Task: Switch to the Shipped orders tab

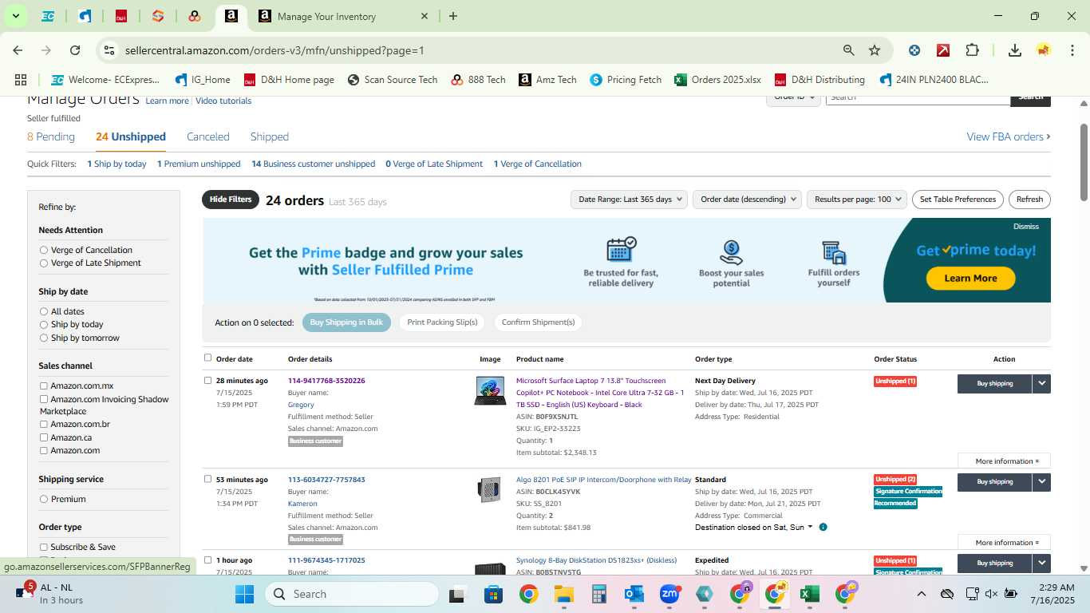Action: click(270, 136)
